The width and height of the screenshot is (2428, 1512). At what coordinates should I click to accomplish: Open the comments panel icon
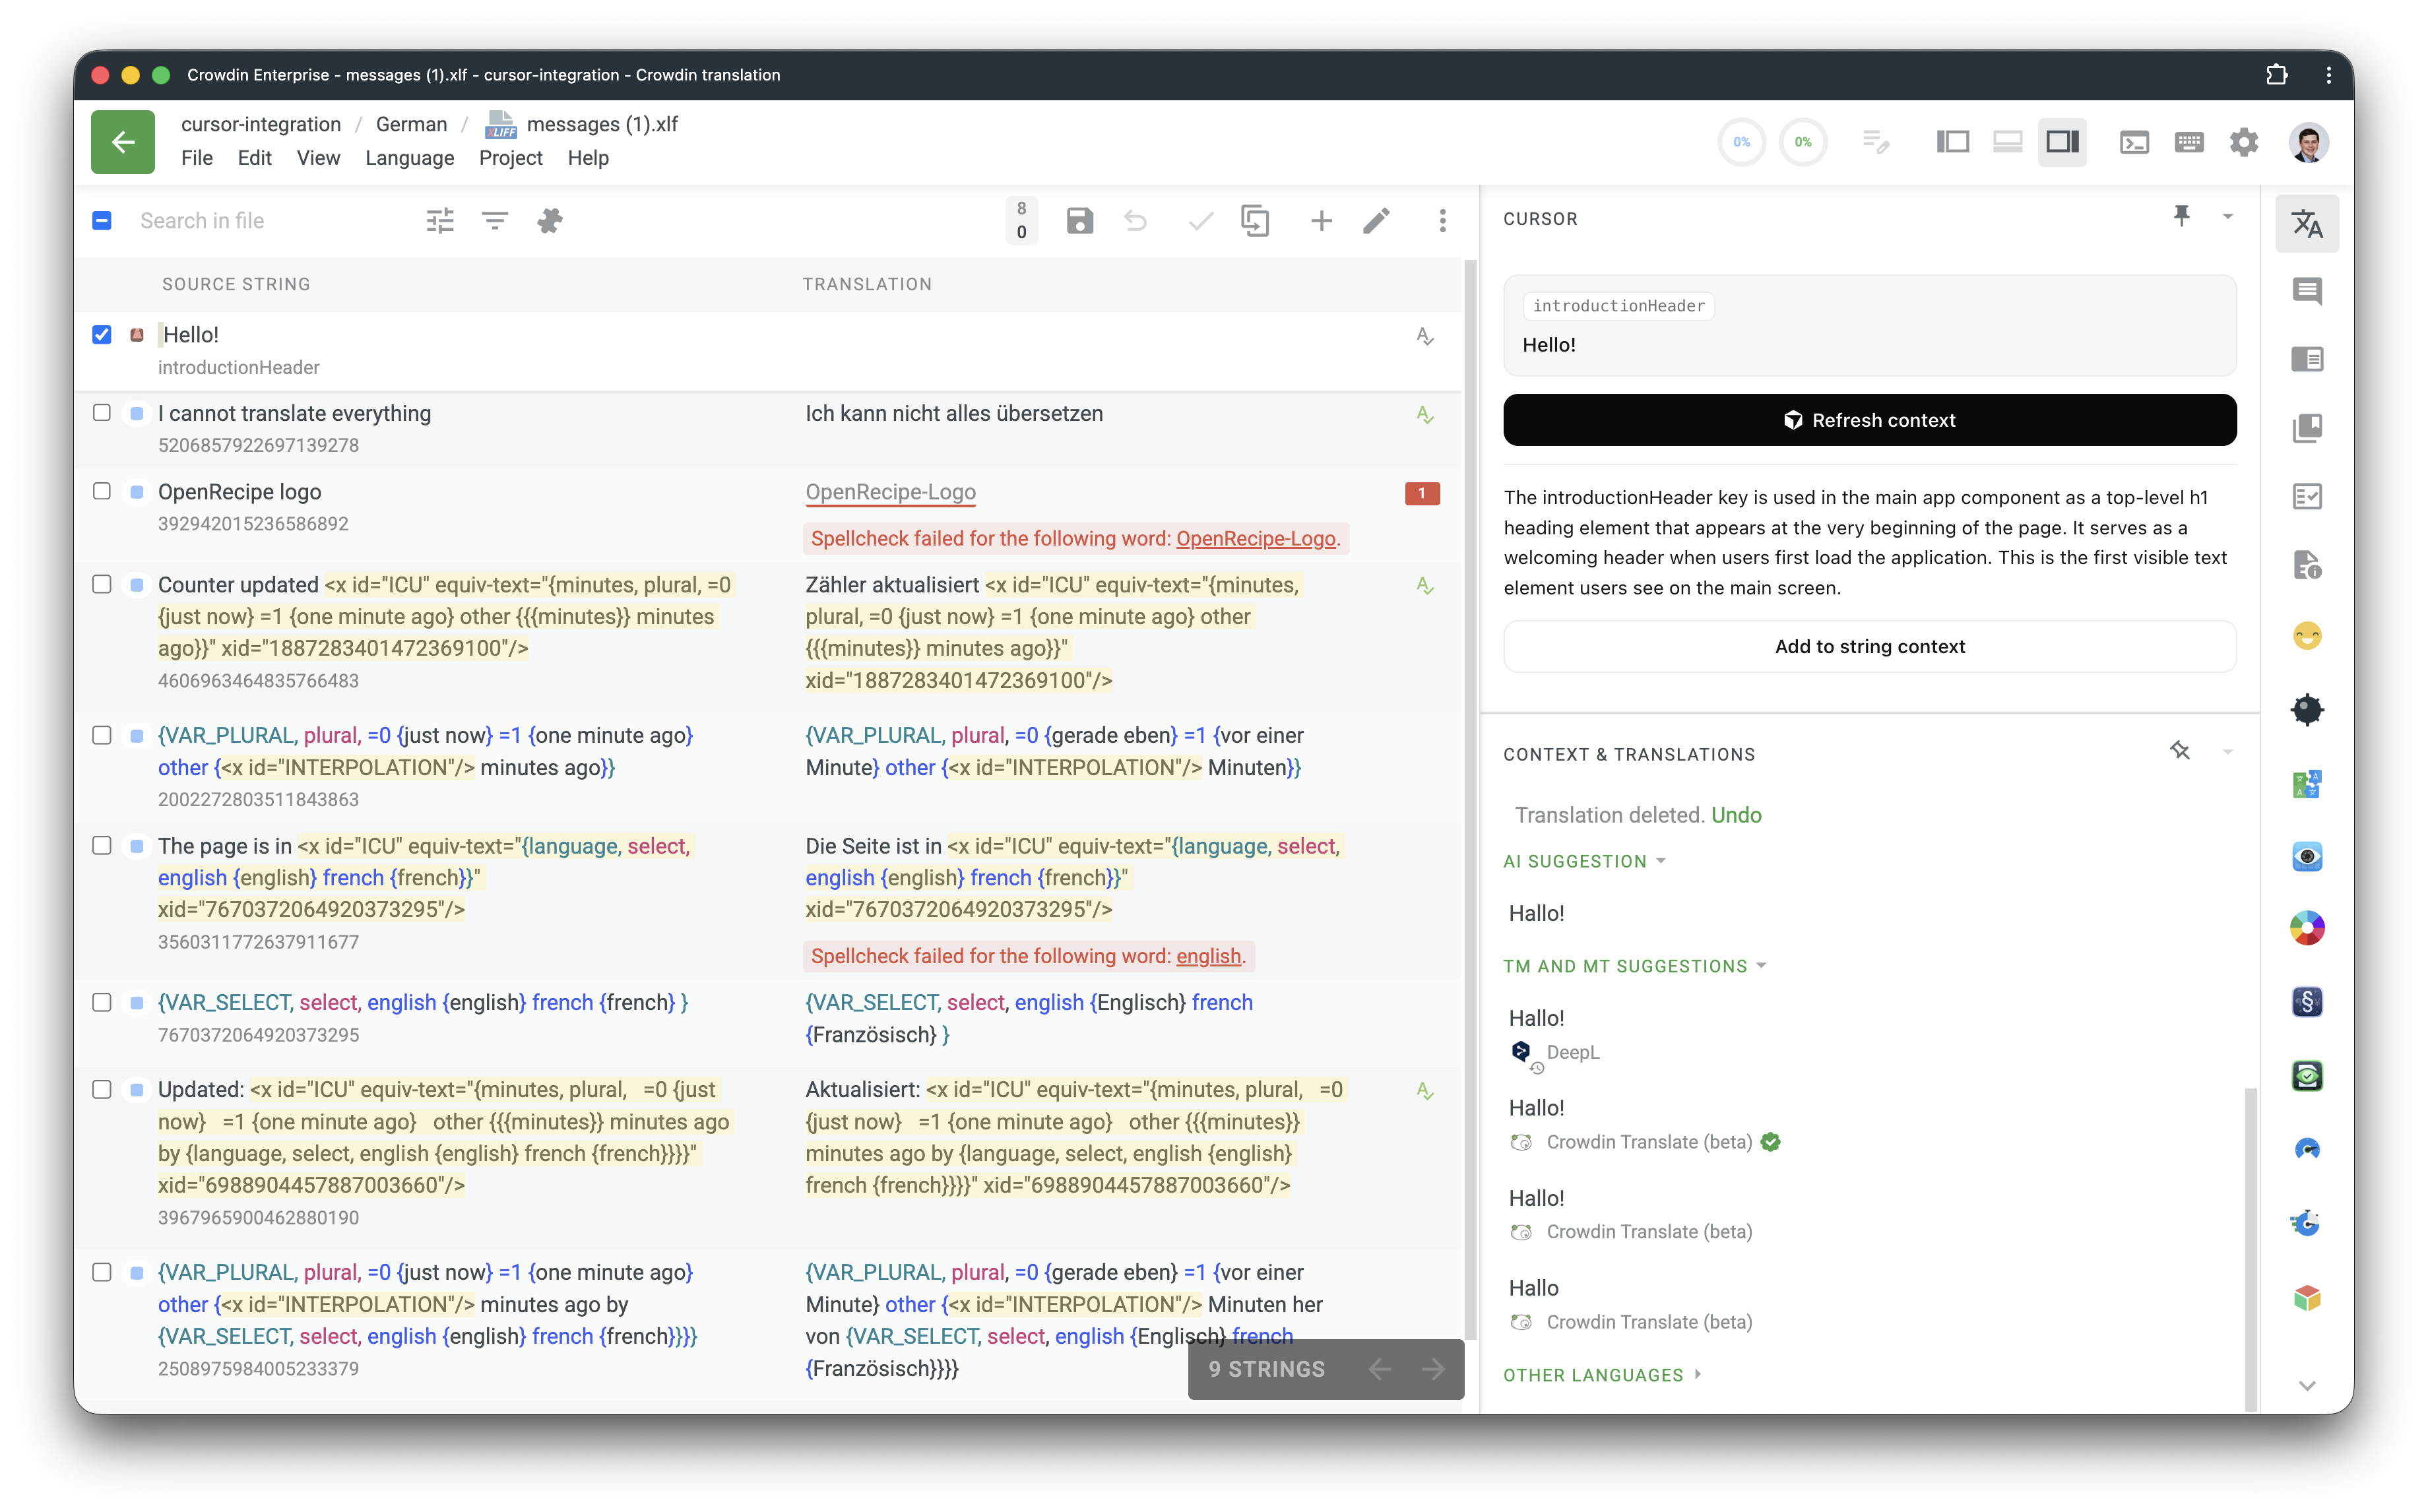pos(2306,291)
